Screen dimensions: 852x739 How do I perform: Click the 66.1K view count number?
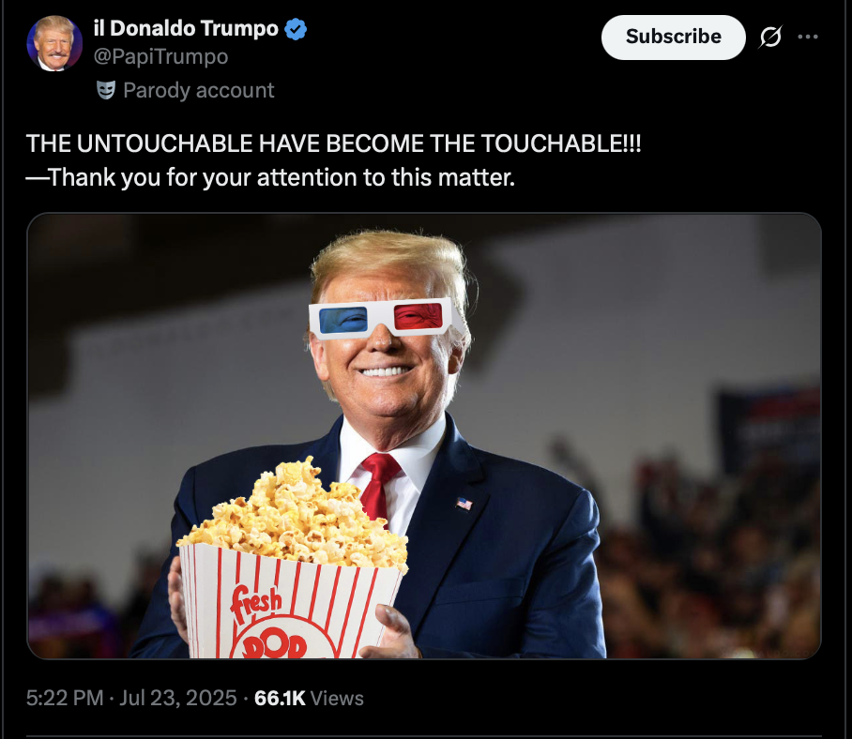[280, 698]
